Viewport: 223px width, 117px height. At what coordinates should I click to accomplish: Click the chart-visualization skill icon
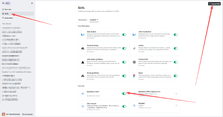(134, 35)
